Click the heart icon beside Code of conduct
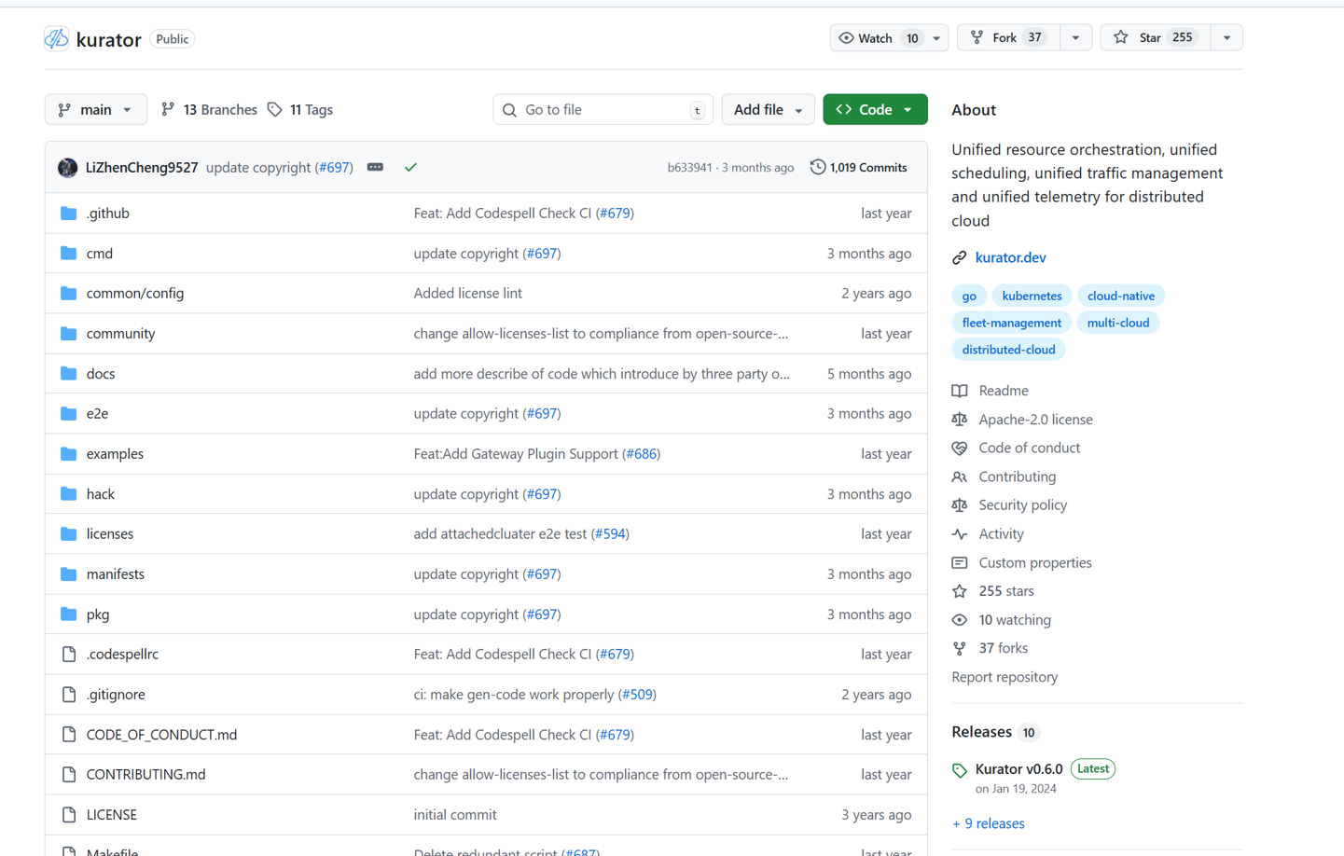The height and width of the screenshot is (856, 1344). coord(960,449)
